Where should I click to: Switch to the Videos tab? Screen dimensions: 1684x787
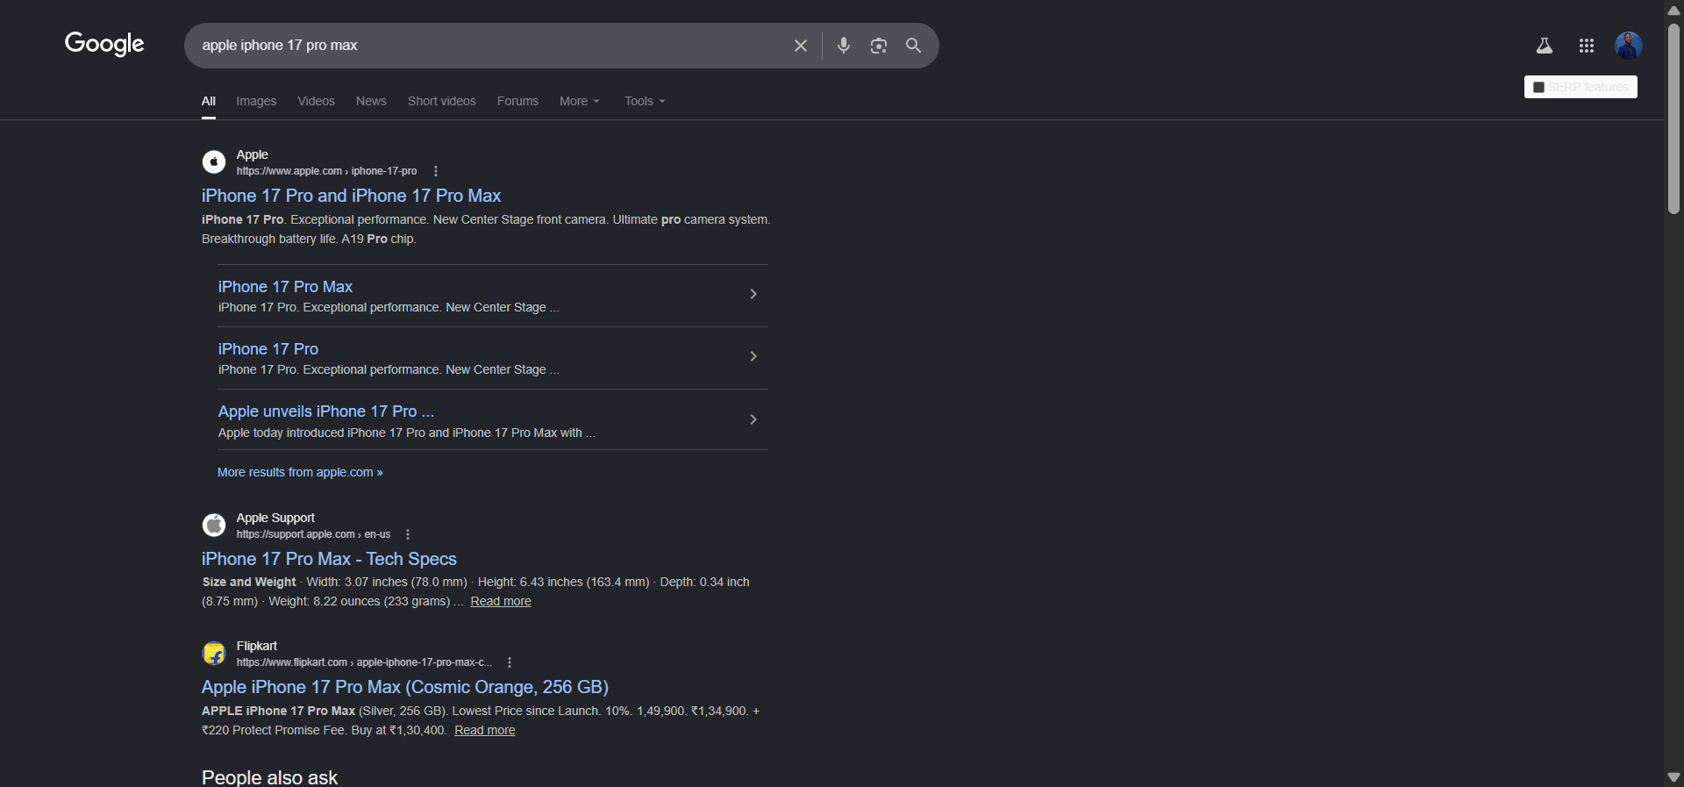316,101
